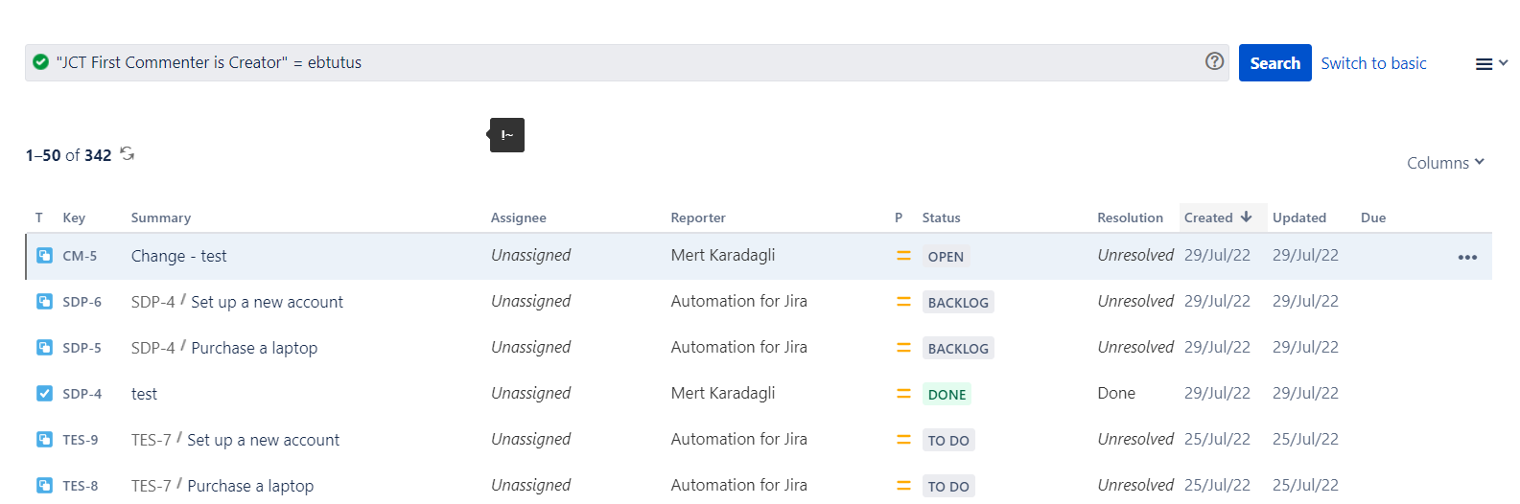1520x504 pixels.
Task: Focus the JQL query input field
Action: pos(626,62)
